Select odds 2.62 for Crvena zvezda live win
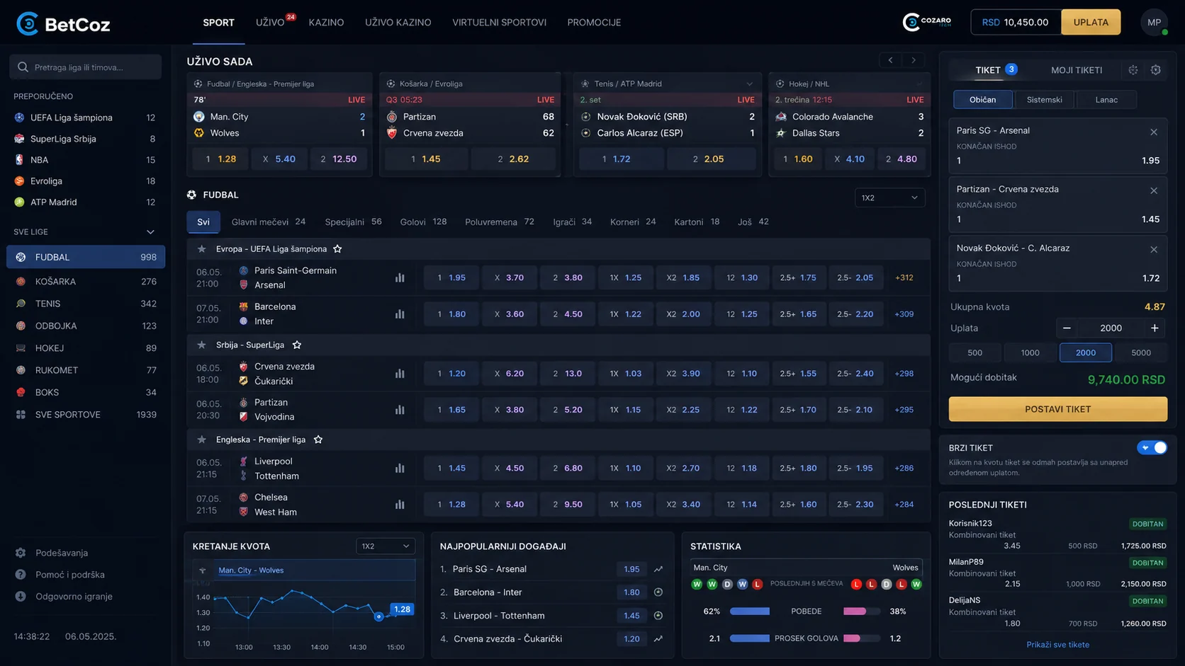The image size is (1185, 666). click(513, 159)
